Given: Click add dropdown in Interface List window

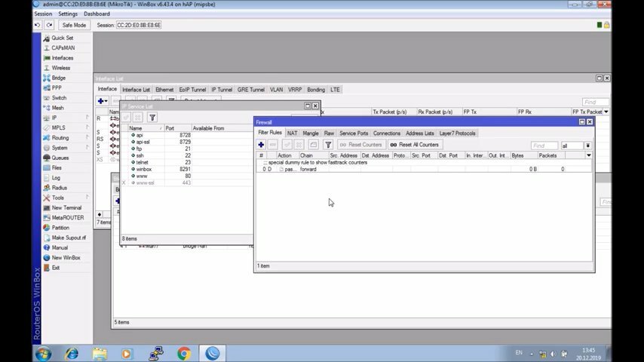Looking at the screenshot, I should pyautogui.click(x=103, y=100).
